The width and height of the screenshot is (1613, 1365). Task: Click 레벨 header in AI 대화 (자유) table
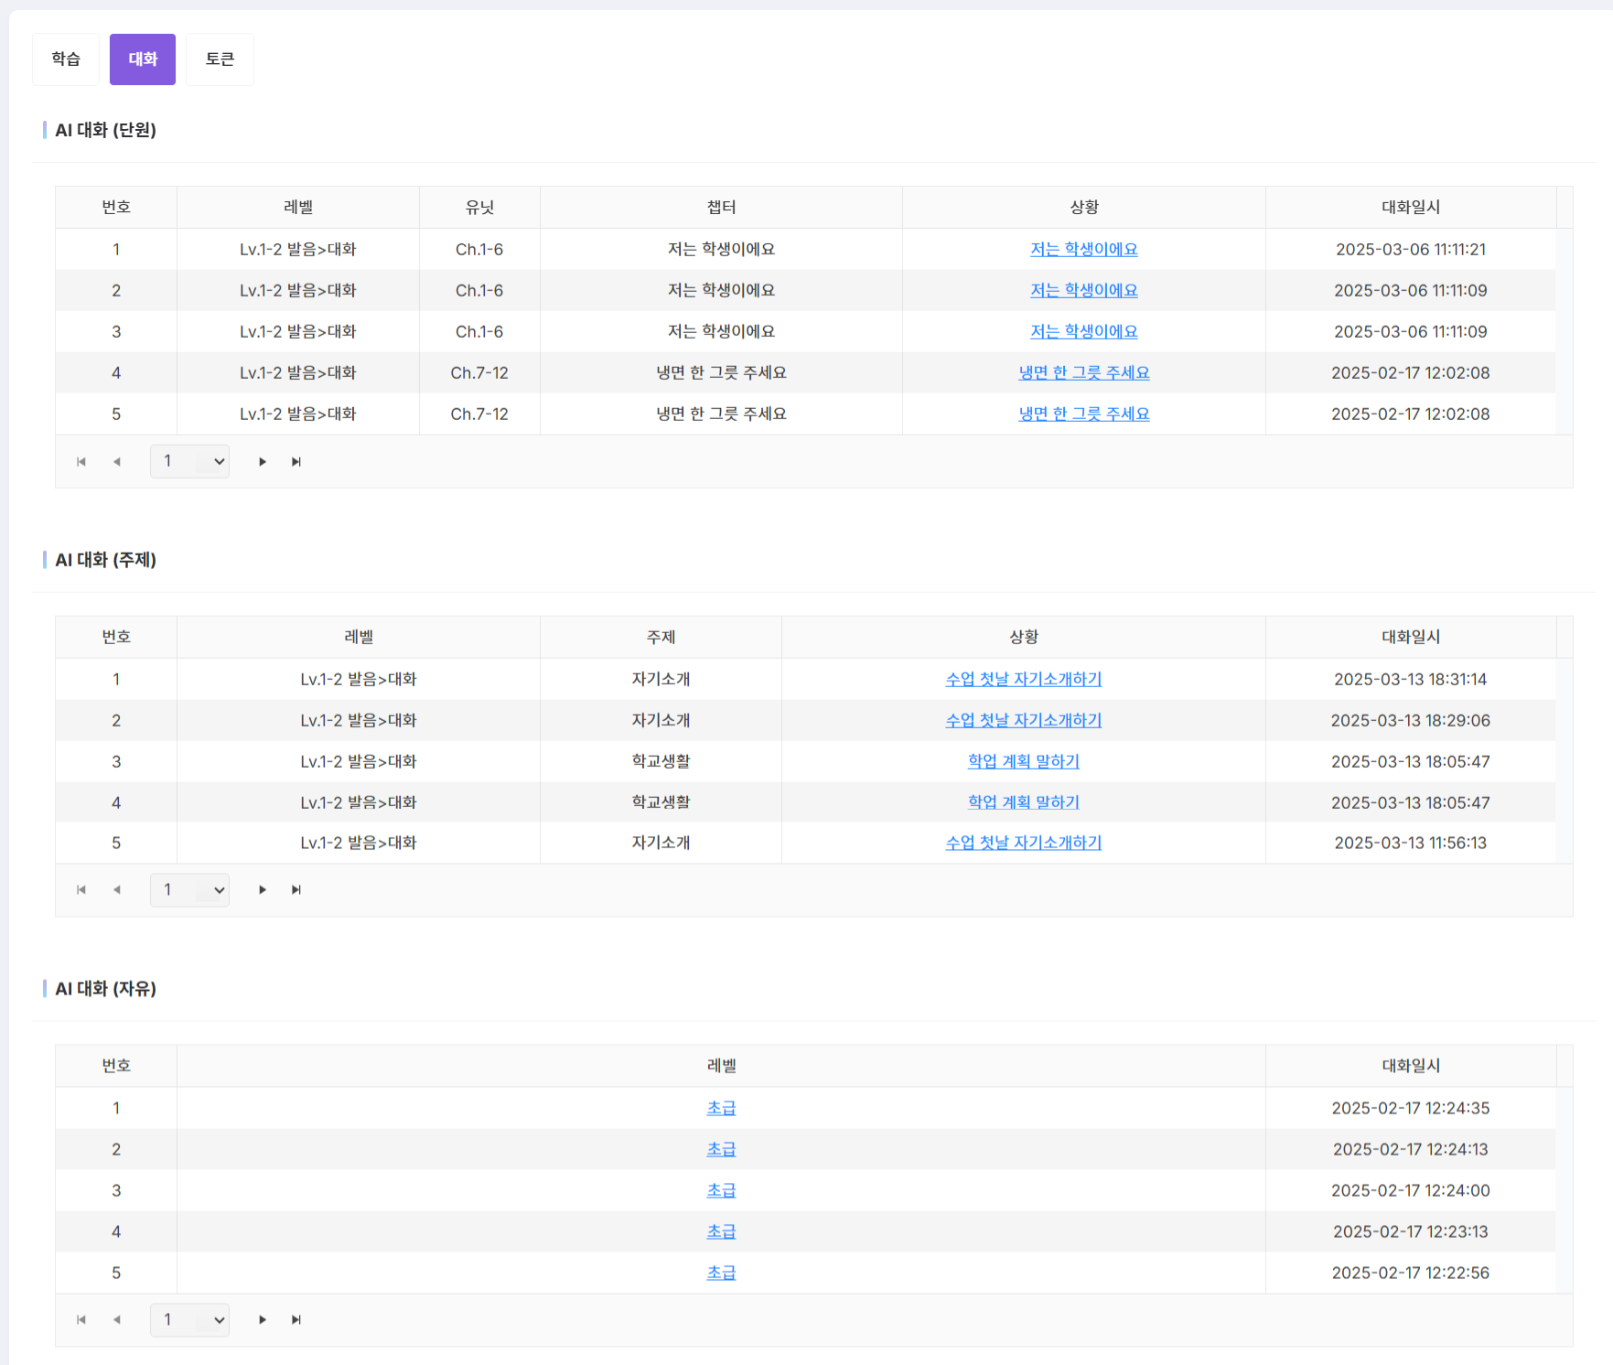721,1067
